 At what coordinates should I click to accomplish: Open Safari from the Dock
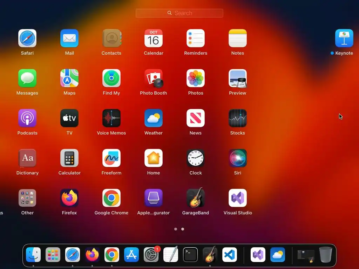point(73,255)
